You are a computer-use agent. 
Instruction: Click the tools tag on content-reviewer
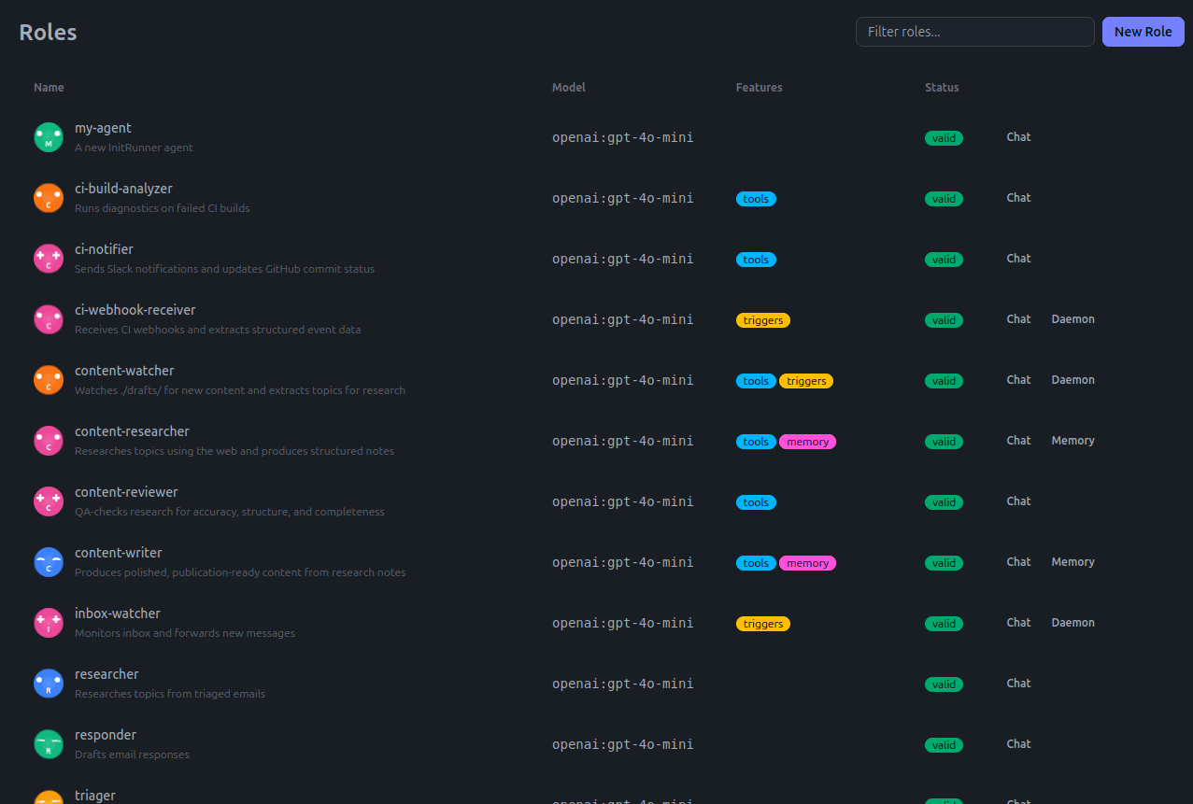tap(756, 502)
